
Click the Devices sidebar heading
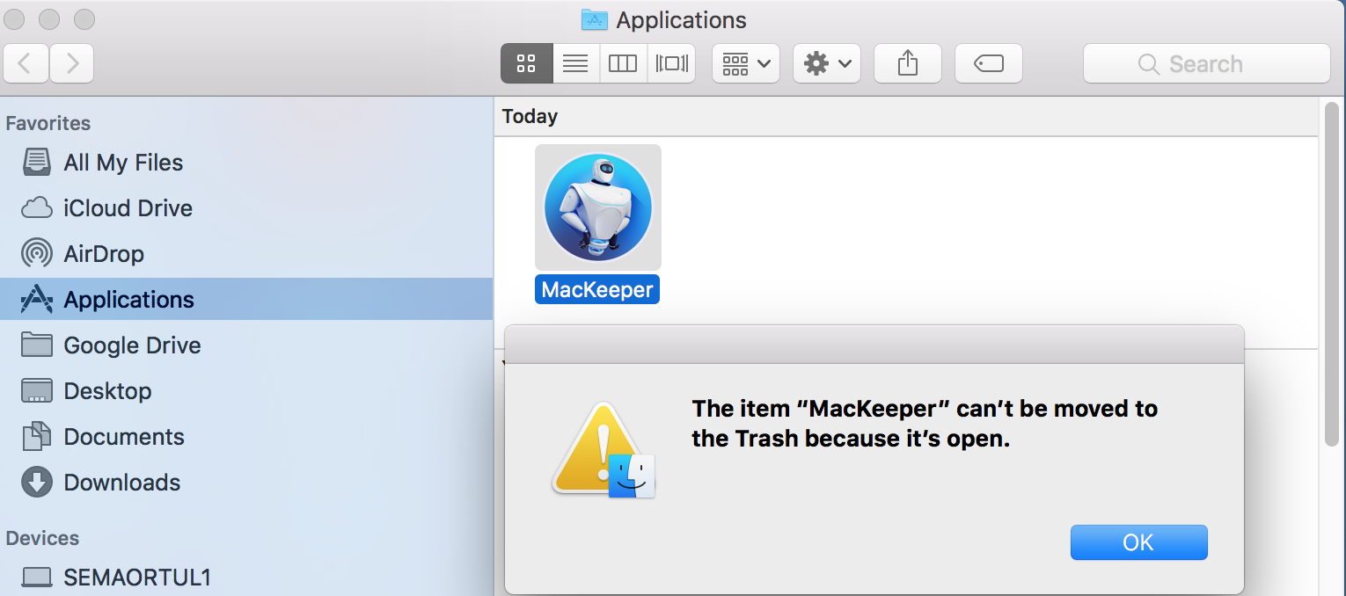(42, 538)
